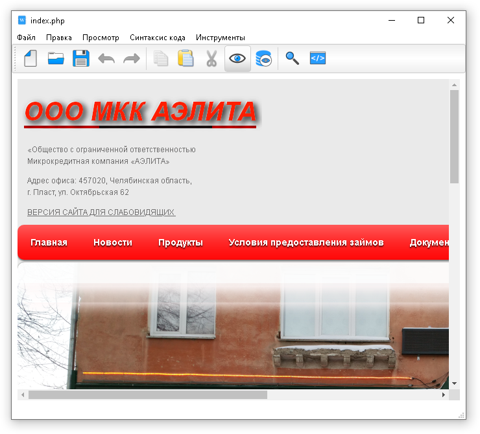Click the vertical scrollbar thumb
The height and width of the screenshot is (434, 480).
click(454, 137)
